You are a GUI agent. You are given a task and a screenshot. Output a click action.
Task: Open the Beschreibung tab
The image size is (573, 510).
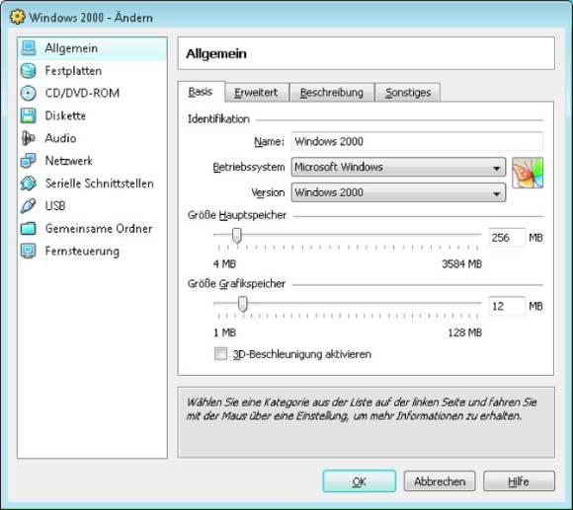tap(332, 93)
